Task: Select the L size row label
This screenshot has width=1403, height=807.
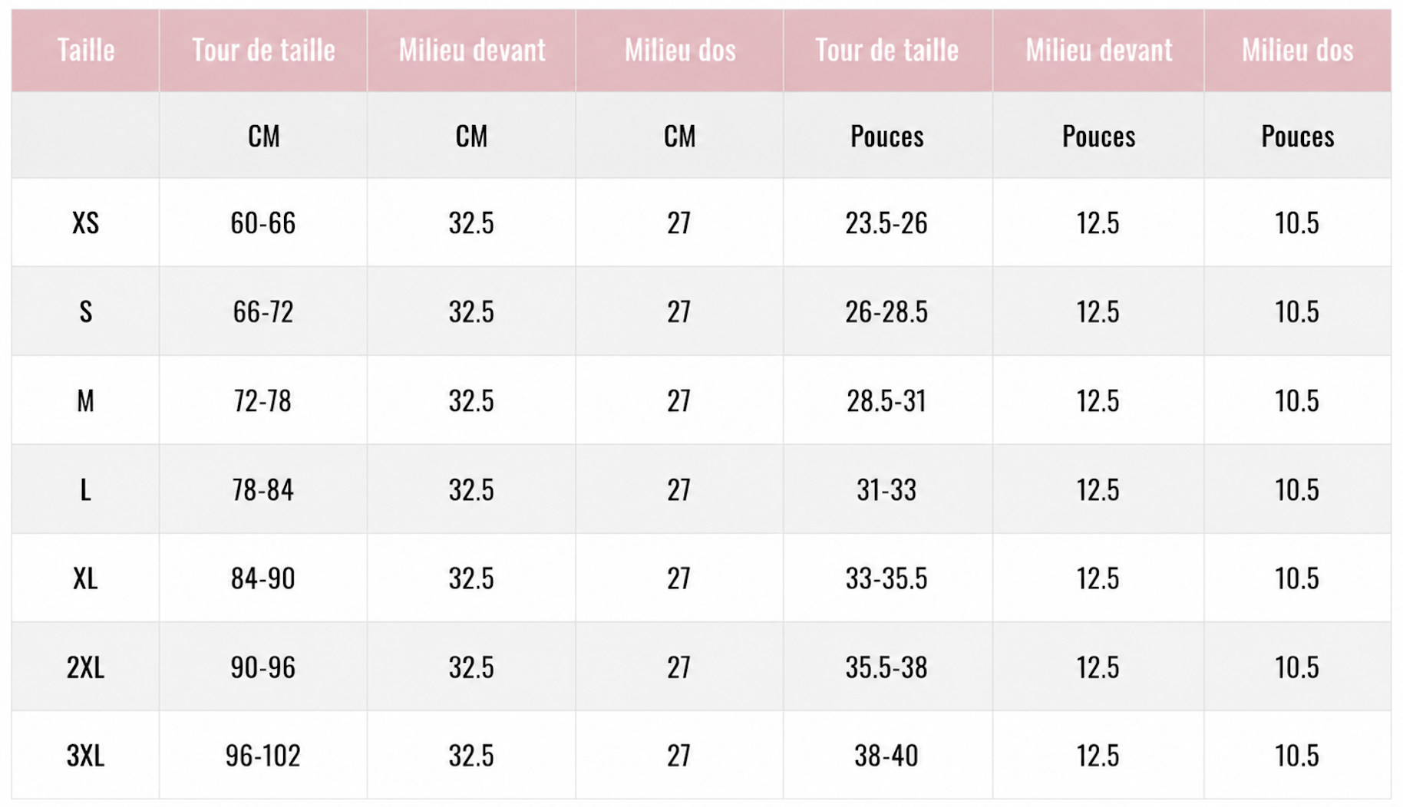Action: click(86, 489)
